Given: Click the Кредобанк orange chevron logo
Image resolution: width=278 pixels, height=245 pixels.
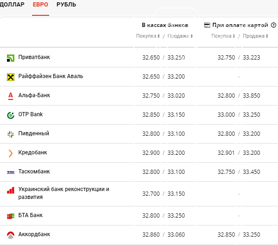Looking at the screenshot, I should click(11, 153).
